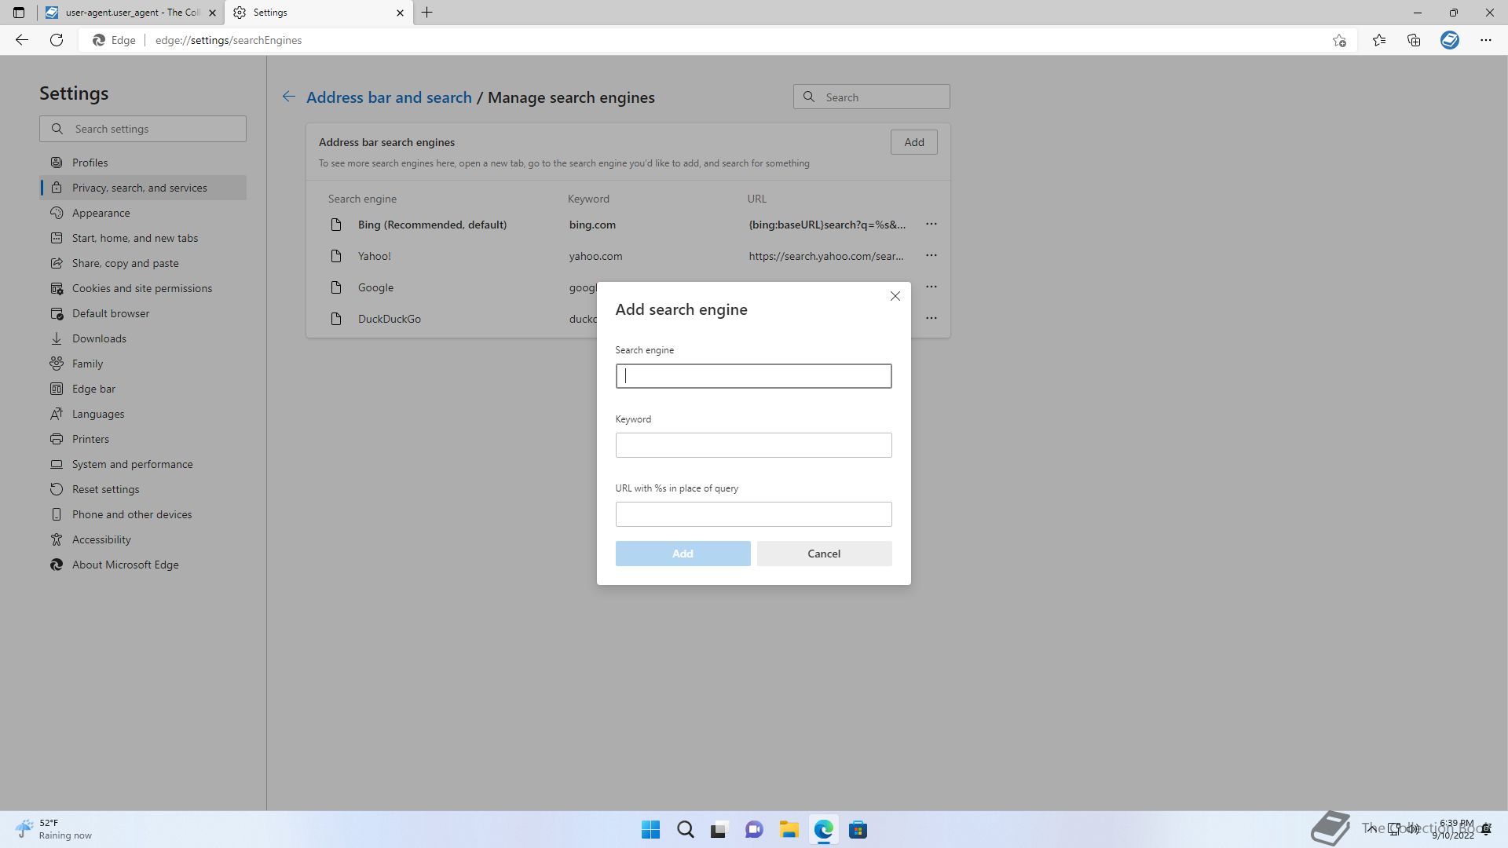Open Languages settings

pos(143,414)
